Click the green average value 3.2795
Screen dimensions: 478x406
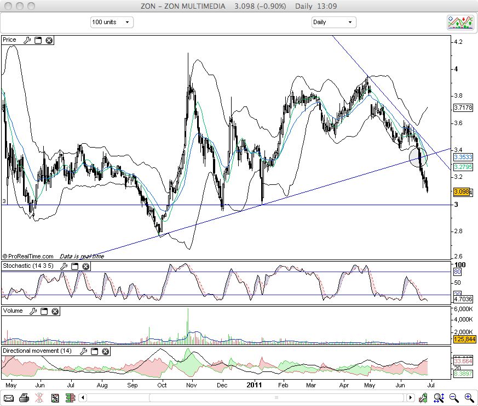click(463, 167)
